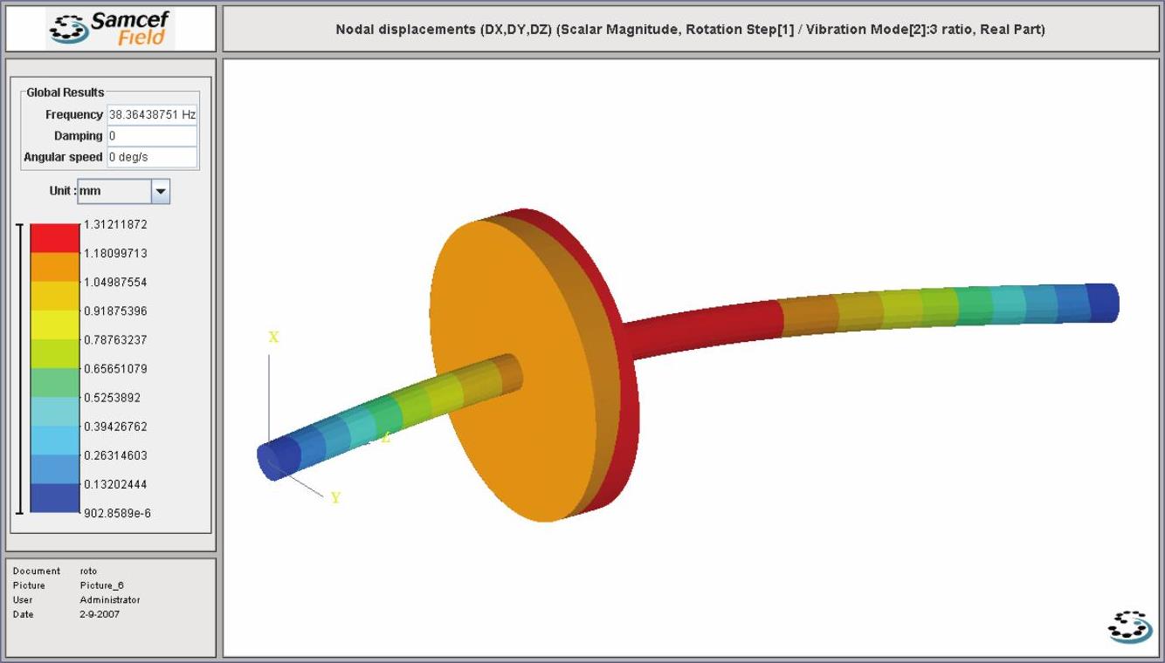Select the dark blue legend swatch
Image resolution: width=1165 pixels, height=663 pixels.
pyautogui.click(x=55, y=498)
